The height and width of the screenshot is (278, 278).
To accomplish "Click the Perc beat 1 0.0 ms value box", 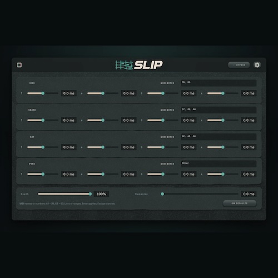I will click(69, 174).
